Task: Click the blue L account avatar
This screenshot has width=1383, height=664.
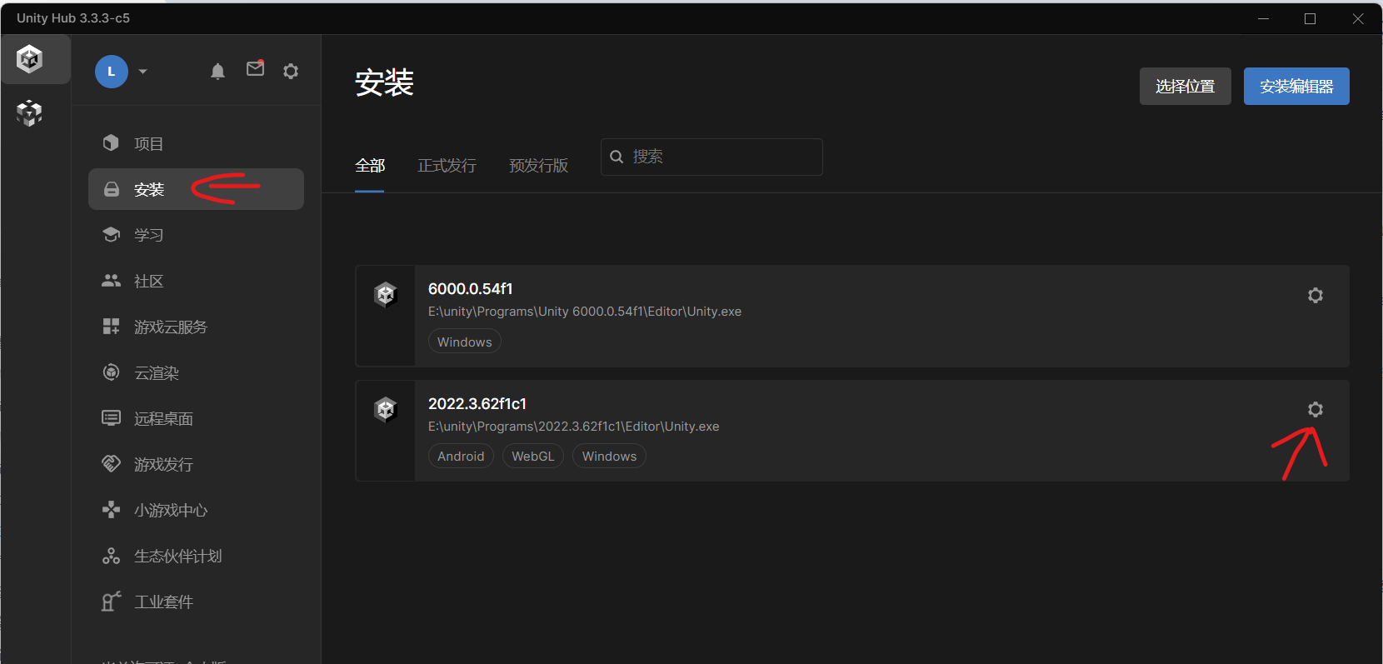Action: point(112,72)
